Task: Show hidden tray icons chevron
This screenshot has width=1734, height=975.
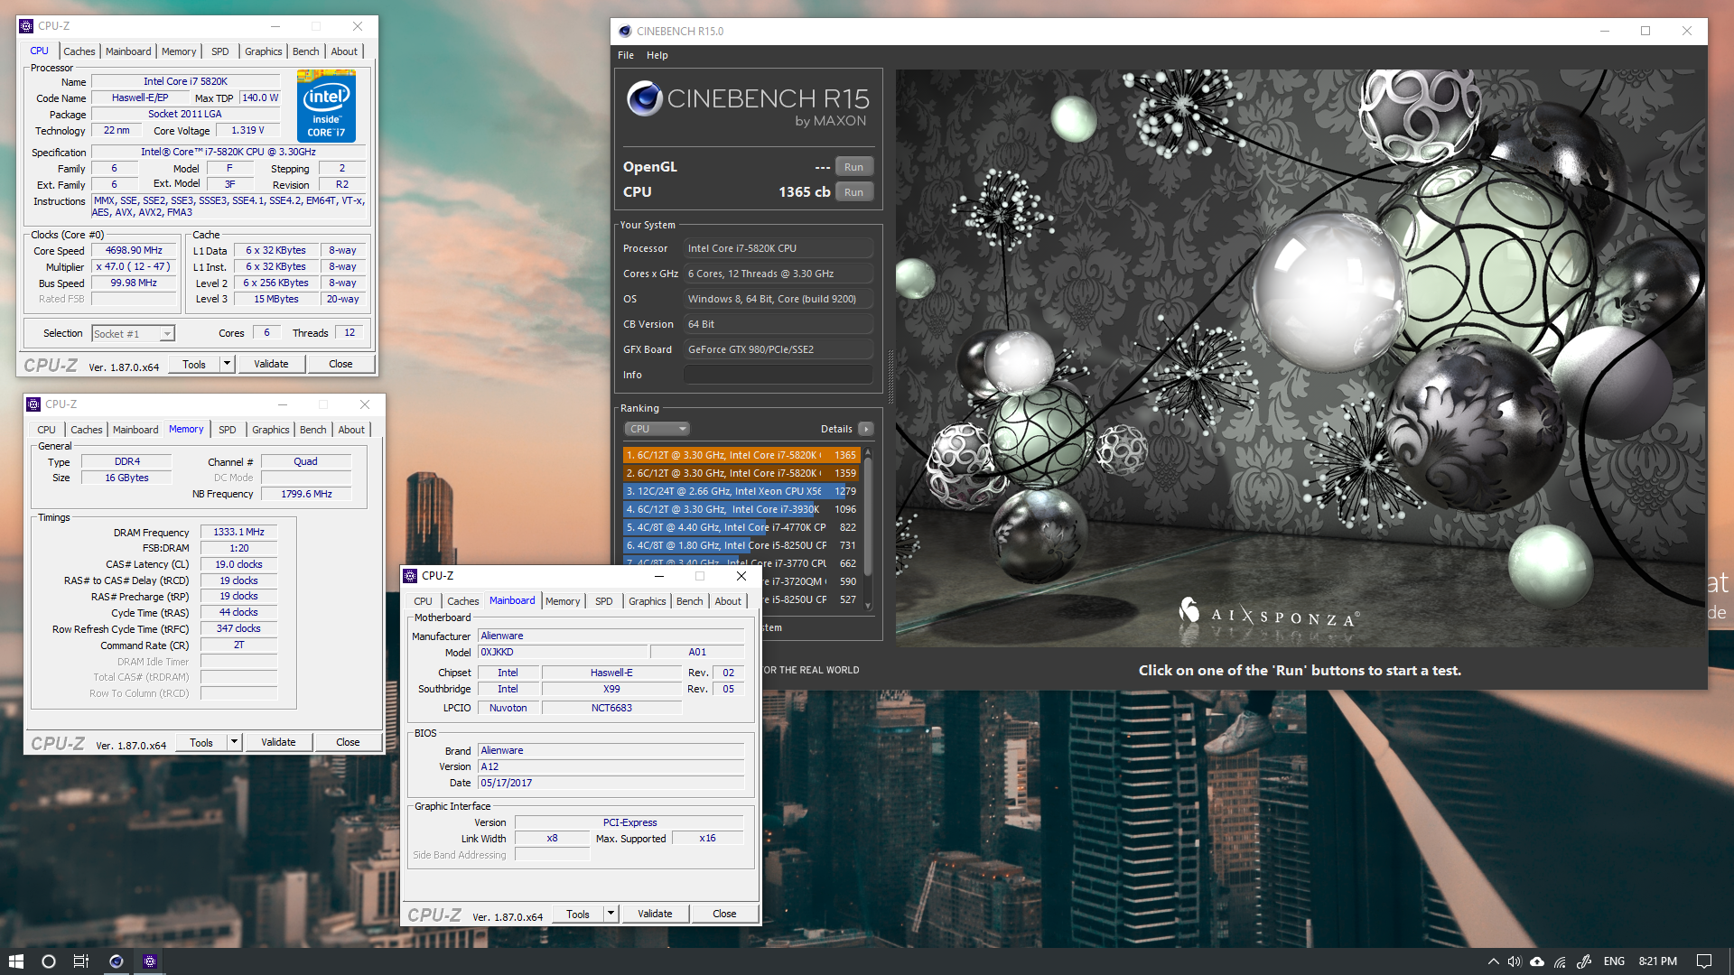Action: (x=1493, y=961)
